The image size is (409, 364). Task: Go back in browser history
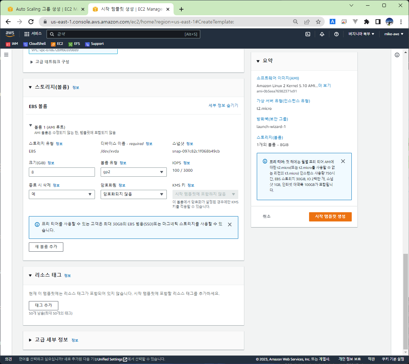8,22
